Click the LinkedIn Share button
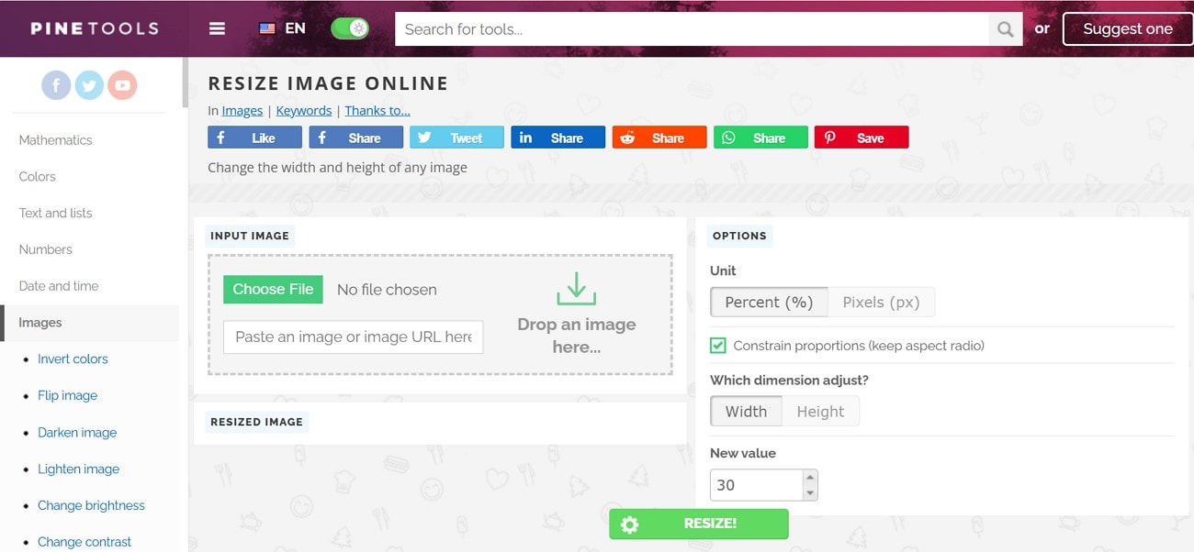The height and width of the screenshot is (552, 1194). coord(558,138)
